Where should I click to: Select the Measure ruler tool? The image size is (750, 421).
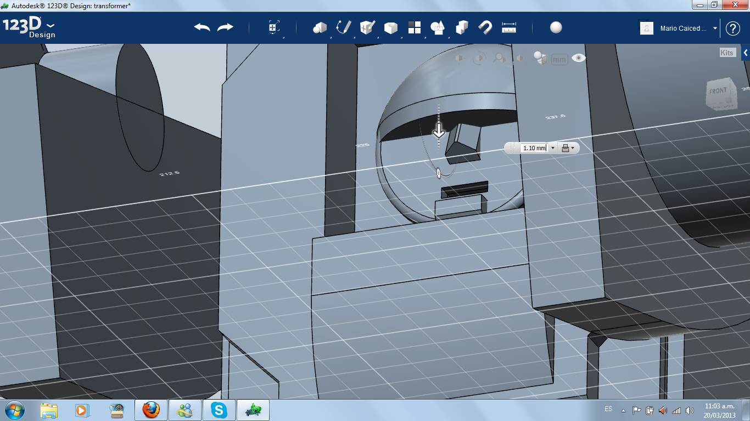point(509,27)
